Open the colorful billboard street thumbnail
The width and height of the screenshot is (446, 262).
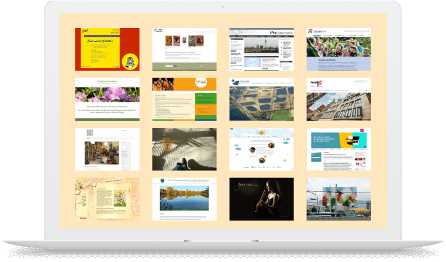(x=338, y=199)
